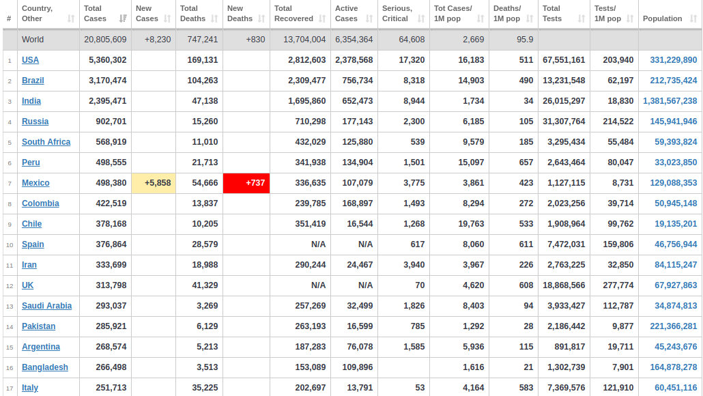Open Chile population link 19,135,201
Screen dimensions: 703x396
676,224
